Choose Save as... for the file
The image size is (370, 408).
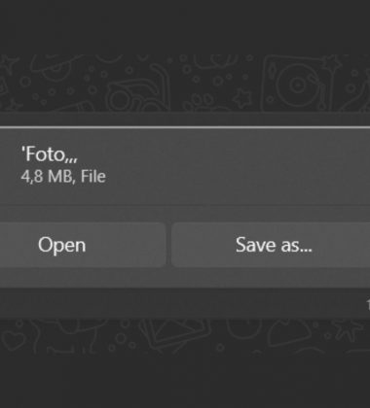tap(271, 245)
